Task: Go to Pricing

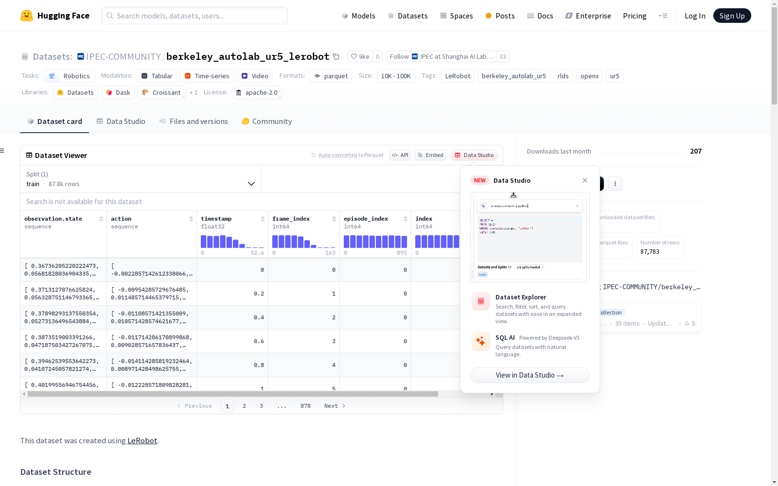Action: [x=635, y=16]
